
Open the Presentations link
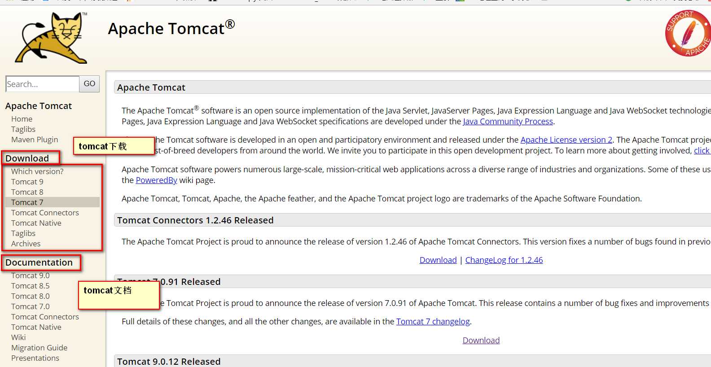35,358
